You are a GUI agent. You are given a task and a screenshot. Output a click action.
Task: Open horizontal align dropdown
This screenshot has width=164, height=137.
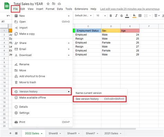157,16
